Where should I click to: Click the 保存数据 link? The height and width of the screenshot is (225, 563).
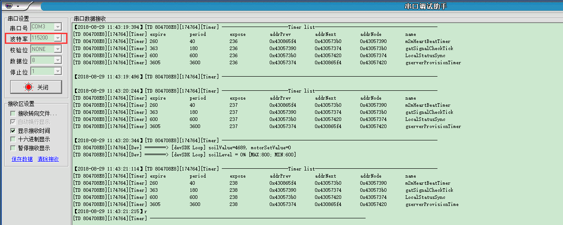(22, 159)
